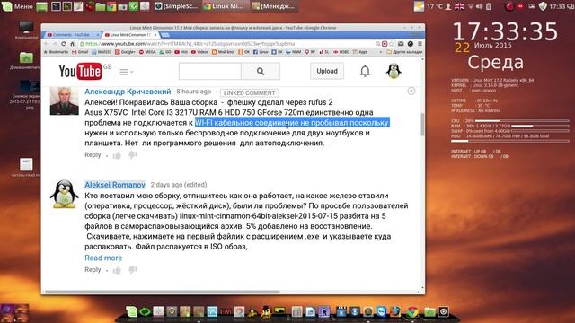Open the MEGA bookmark

tap(147, 52)
